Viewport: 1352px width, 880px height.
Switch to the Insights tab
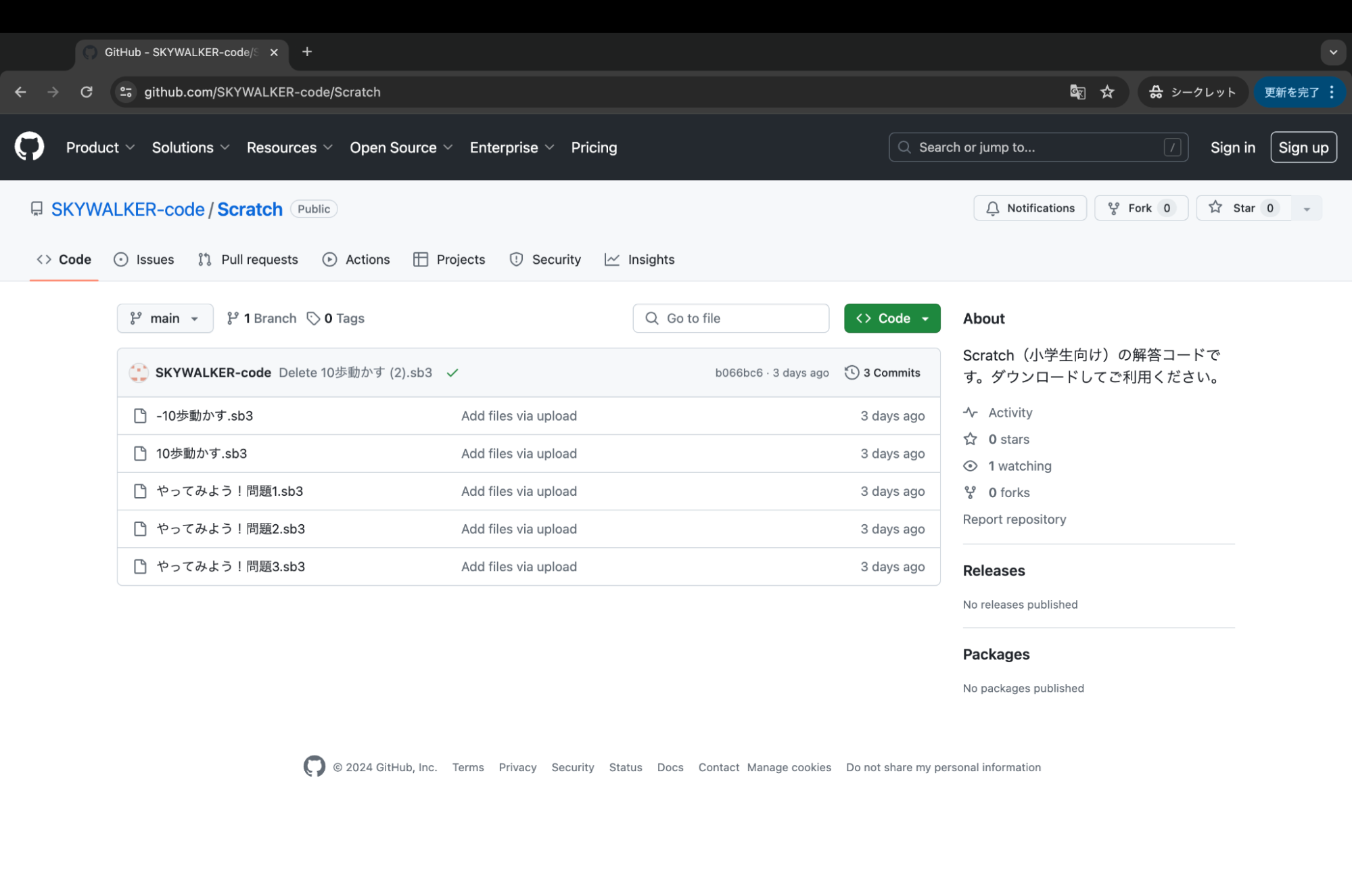click(640, 260)
